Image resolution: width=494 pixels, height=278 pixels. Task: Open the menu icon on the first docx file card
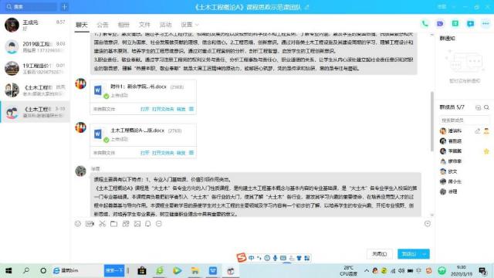click(191, 109)
